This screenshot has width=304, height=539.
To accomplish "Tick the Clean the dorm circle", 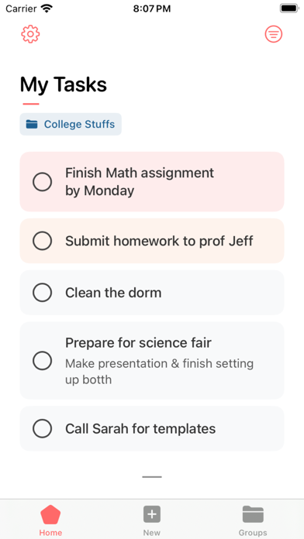I will [x=43, y=293].
